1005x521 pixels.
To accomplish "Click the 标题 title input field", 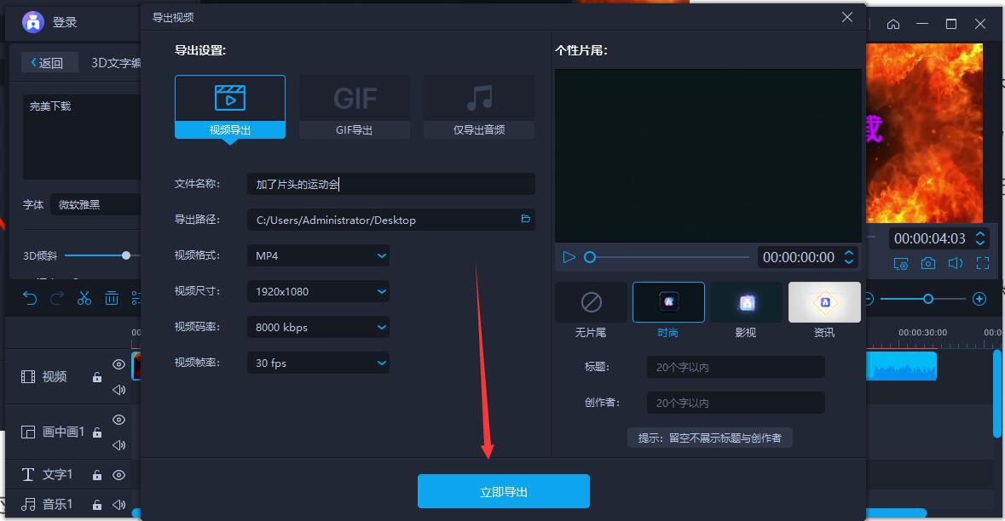I will coord(736,368).
